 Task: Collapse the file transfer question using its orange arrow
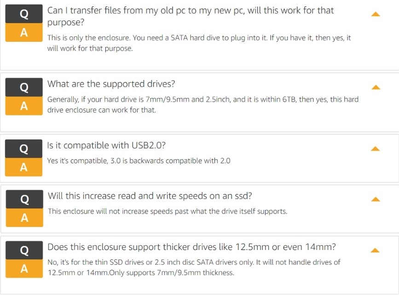tap(376, 14)
